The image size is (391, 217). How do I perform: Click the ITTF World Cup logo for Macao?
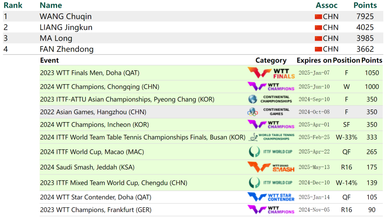[x=270, y=152]
